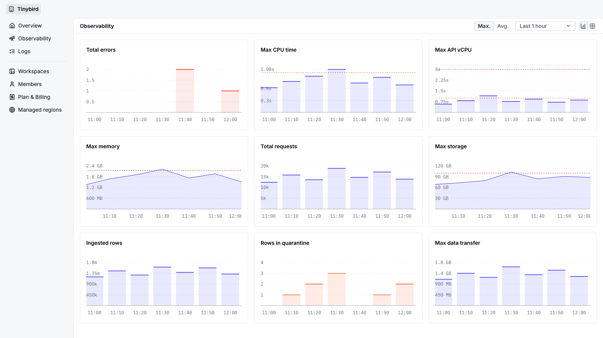
Task: Click the 11:30 bar in Total requests
Action: pos(337,189)
